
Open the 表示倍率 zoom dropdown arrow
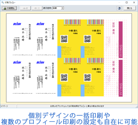coord(62,8)
